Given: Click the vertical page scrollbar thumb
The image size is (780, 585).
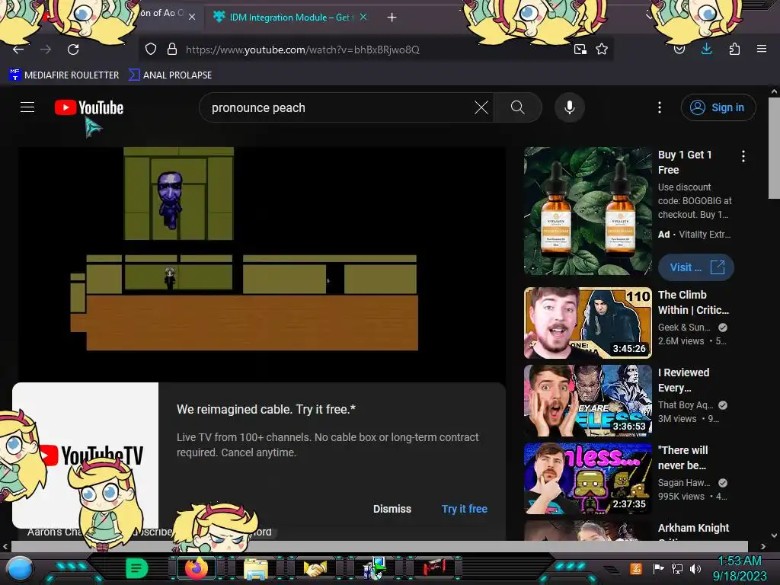Looking at the screenshot, I should [774, 149].
